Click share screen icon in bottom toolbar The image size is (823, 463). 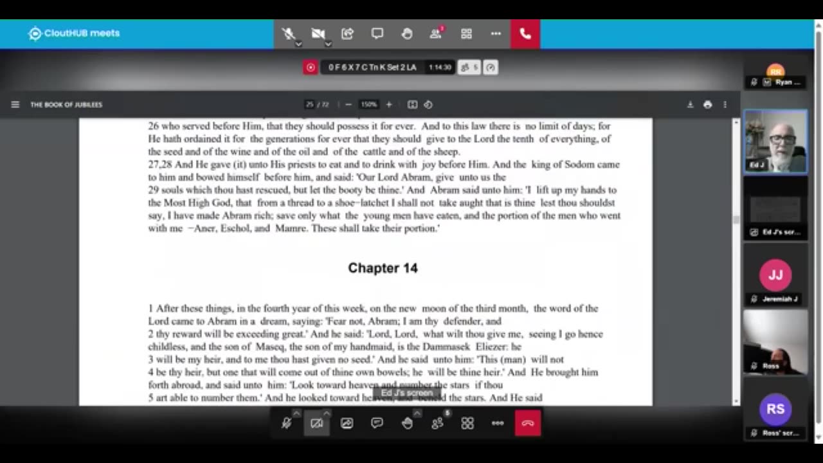coord(347,423)
